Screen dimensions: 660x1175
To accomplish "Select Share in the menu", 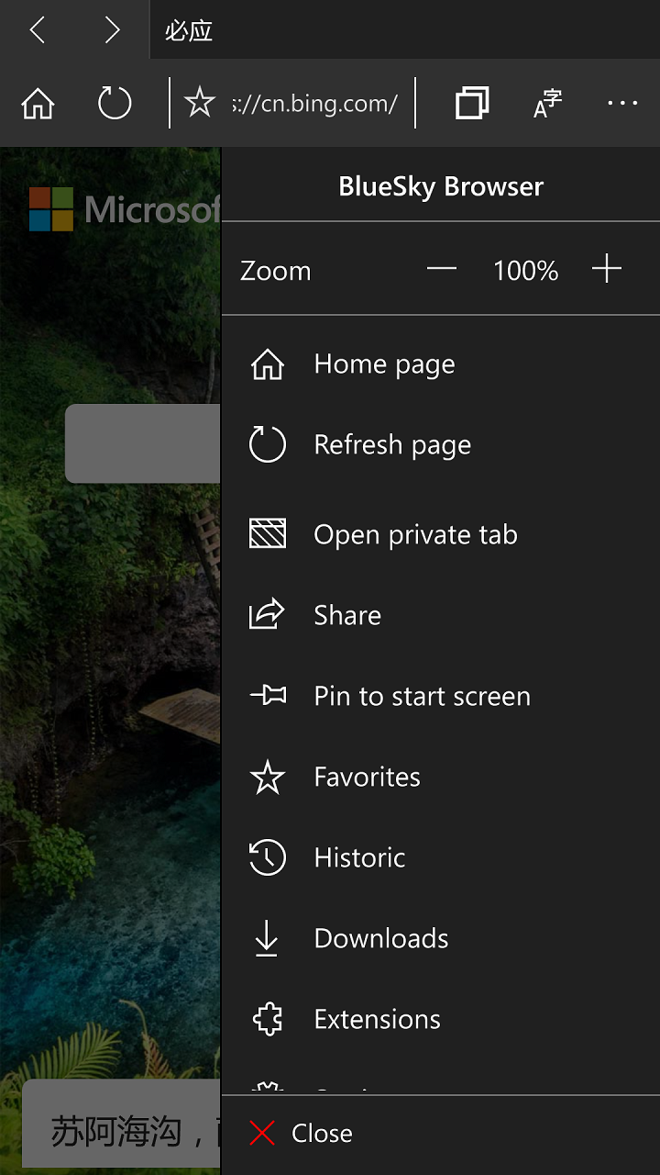I will tap(346, 615).
